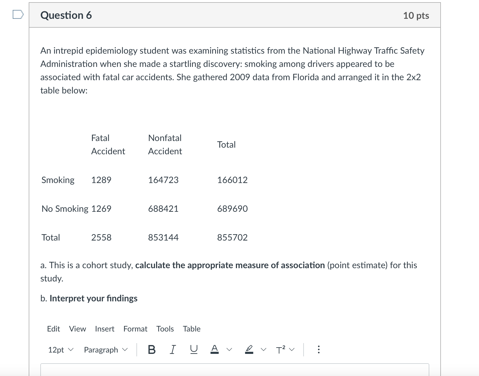Click the bold text 'Interpret your findings'
This screenshot has width=479, height=376.
click(93, 298)
